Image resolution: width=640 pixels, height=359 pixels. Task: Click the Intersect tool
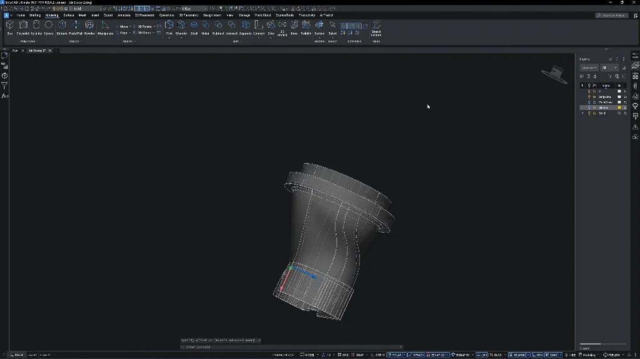click(x=231, y=27)
